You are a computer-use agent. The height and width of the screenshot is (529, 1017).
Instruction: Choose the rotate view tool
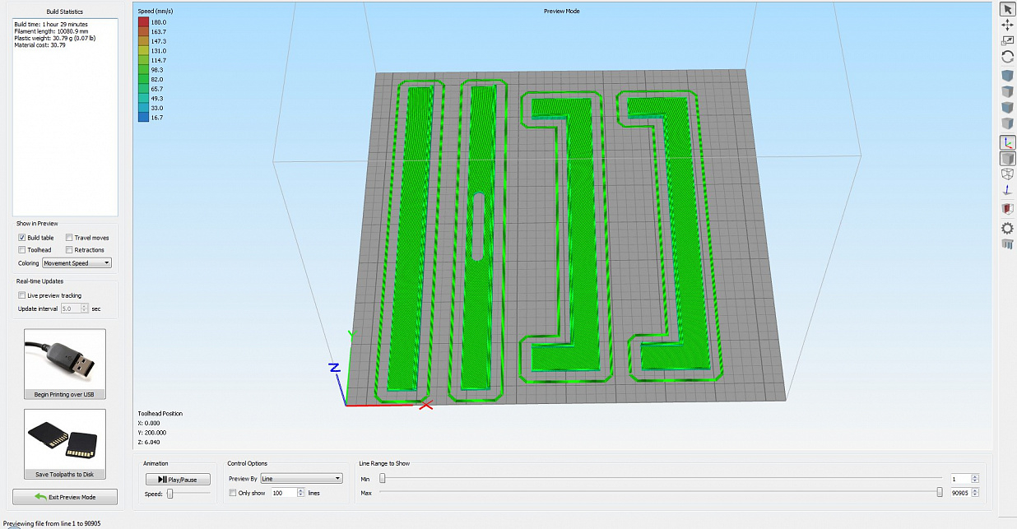1007,58
